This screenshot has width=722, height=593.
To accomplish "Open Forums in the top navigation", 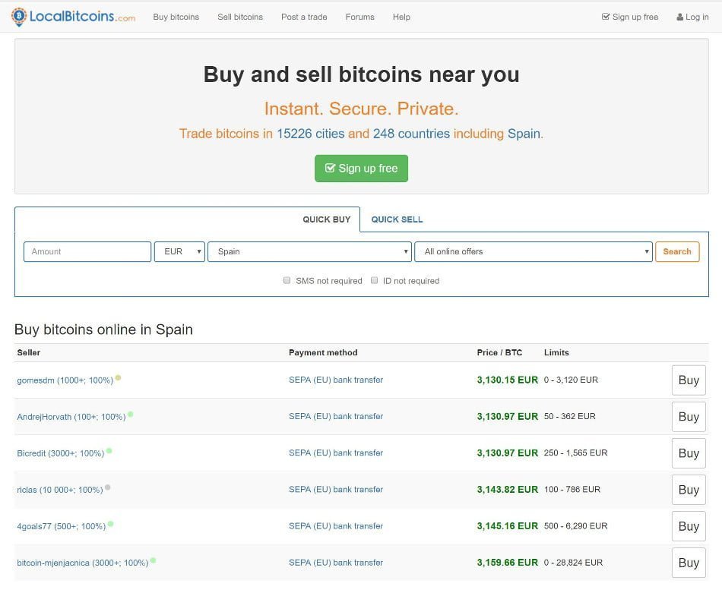I will [359, 17].
